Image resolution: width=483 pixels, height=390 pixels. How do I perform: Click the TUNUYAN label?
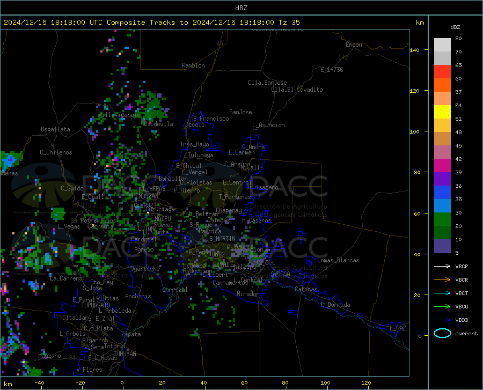pyautogui.click(x=125, y=354)
